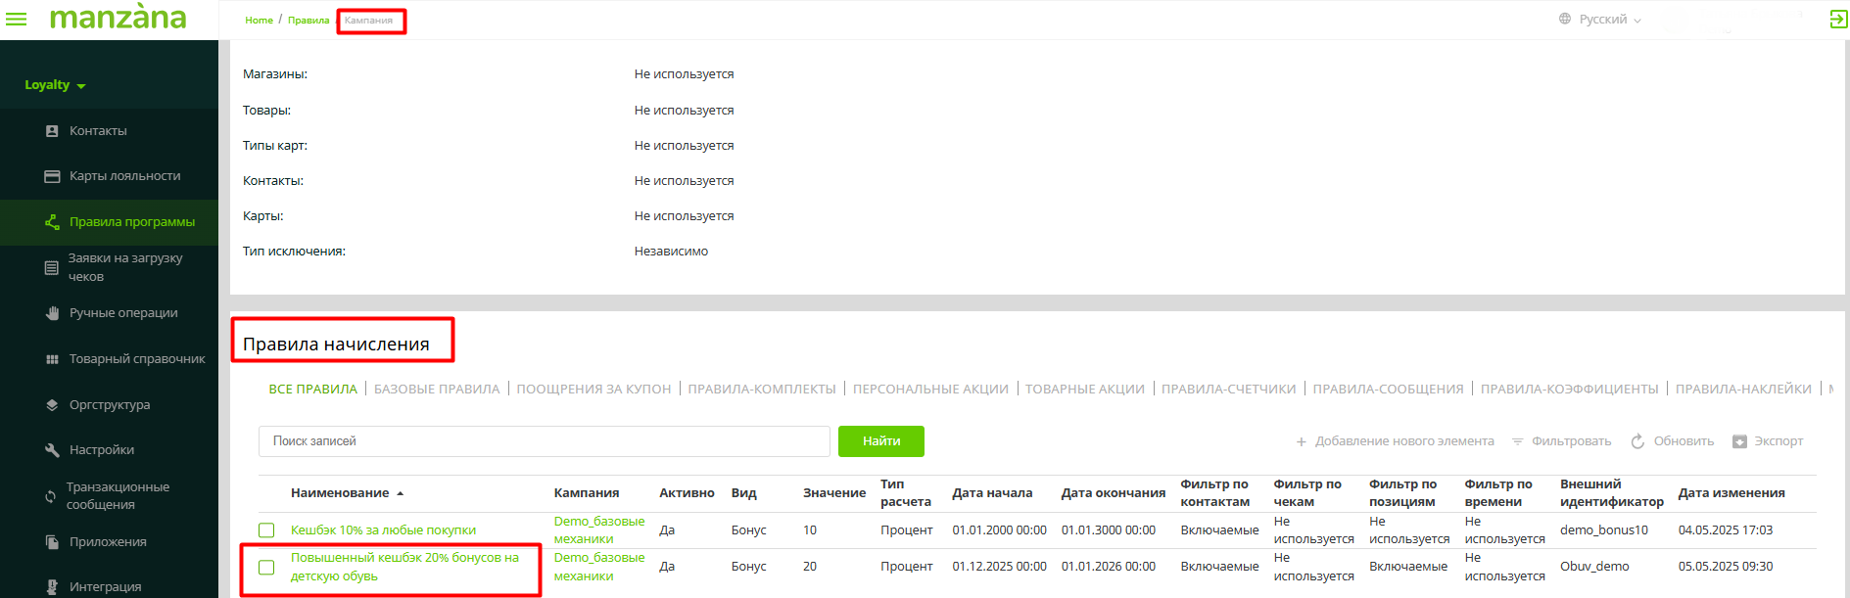Sort by Наименование column arrow
The height and width of the screenshot is (598, 1850).
[401, 493]
